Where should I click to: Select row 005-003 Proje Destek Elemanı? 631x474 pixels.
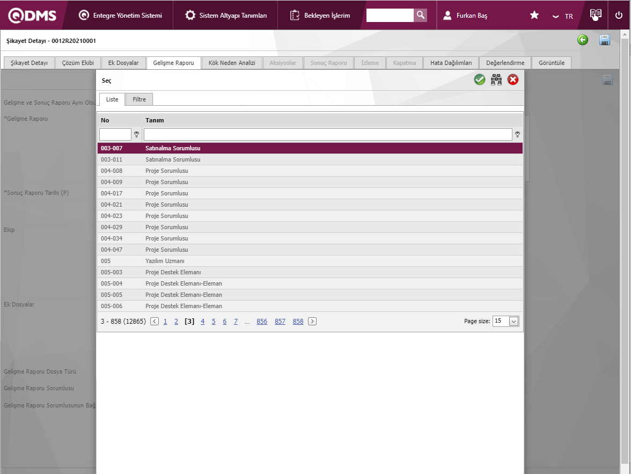pos(310,272)
